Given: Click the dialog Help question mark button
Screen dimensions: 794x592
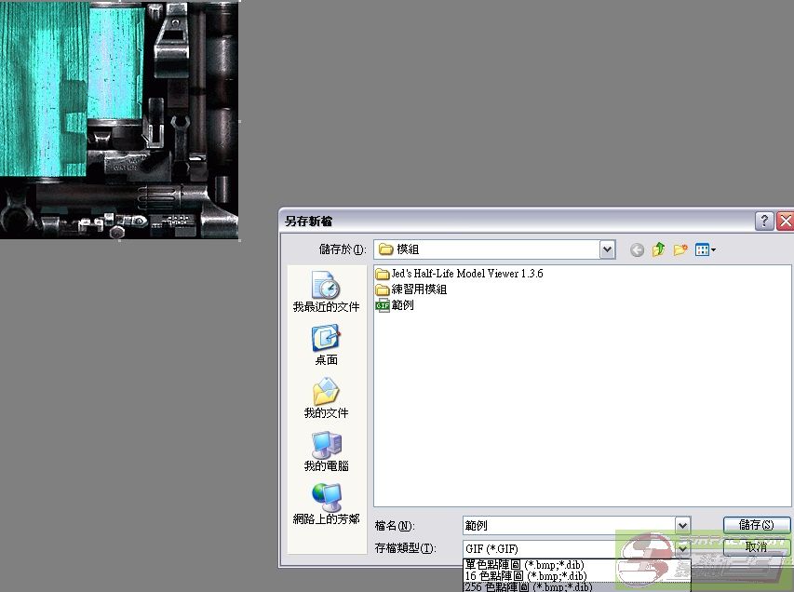Looking at the screenshot, I should coord(764,222).
